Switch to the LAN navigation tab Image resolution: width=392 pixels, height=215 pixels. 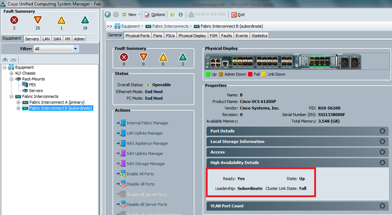click(x=46, y=39)
